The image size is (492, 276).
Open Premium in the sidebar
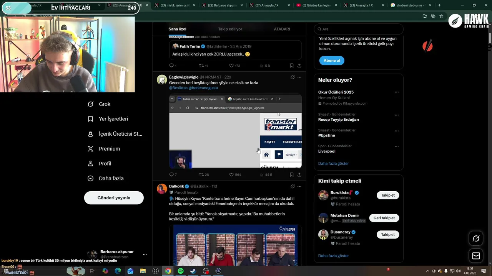[104, 149]
